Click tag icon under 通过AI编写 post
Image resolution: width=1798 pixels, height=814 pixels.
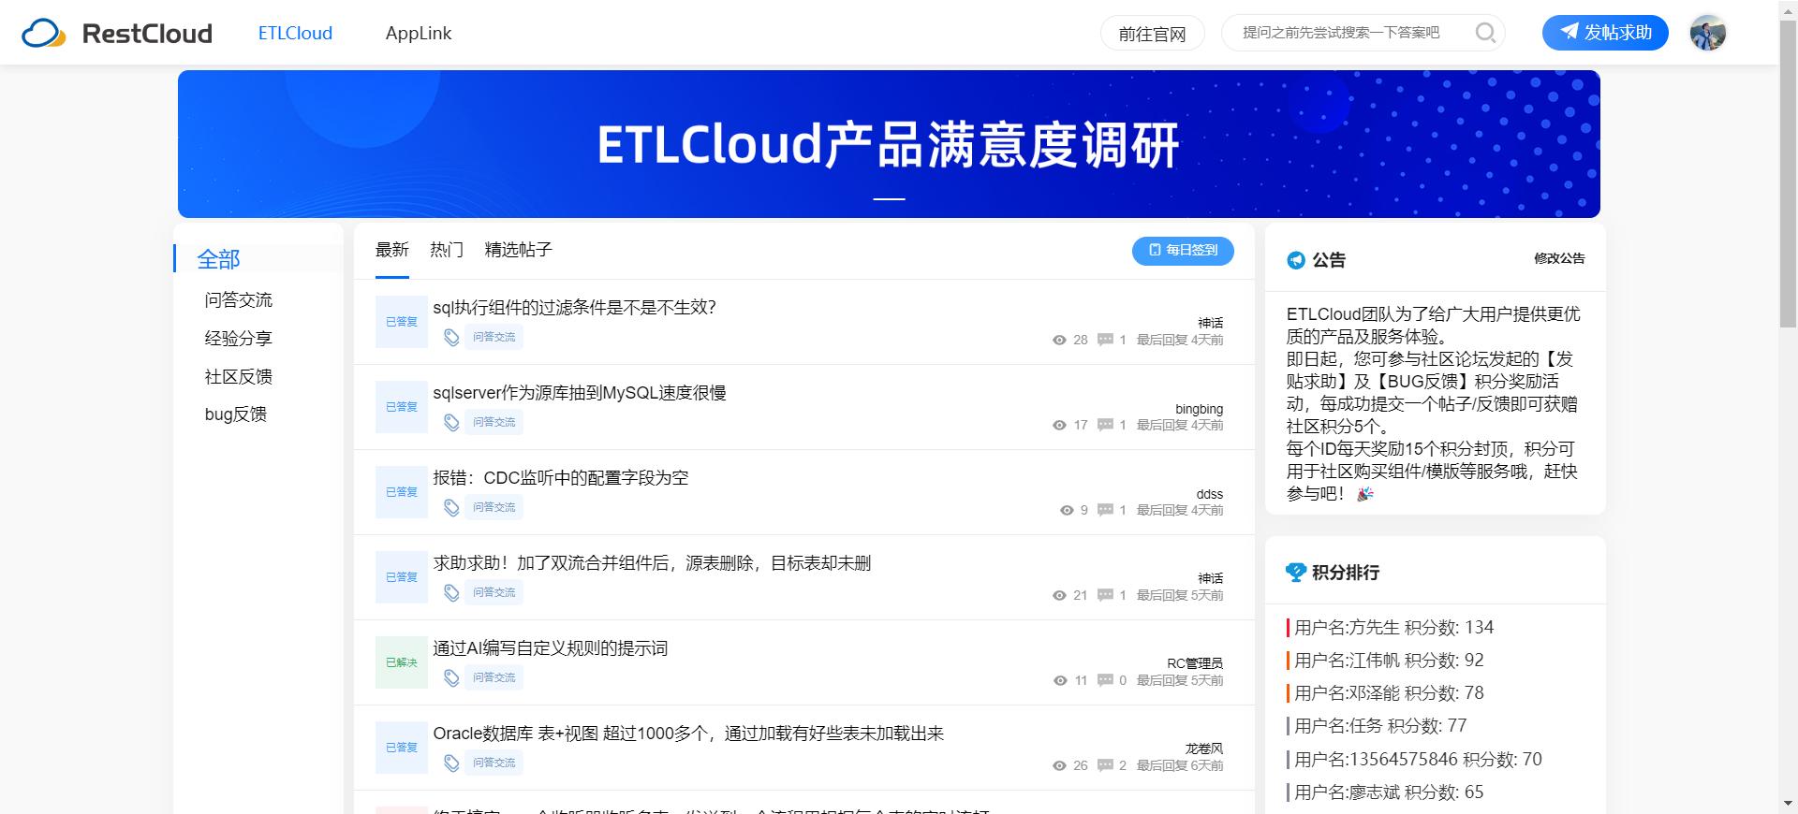[451, 677]
